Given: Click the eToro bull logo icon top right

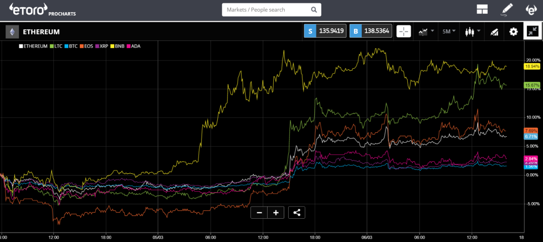Looking at the screenshot, I should tap(531, 9).
